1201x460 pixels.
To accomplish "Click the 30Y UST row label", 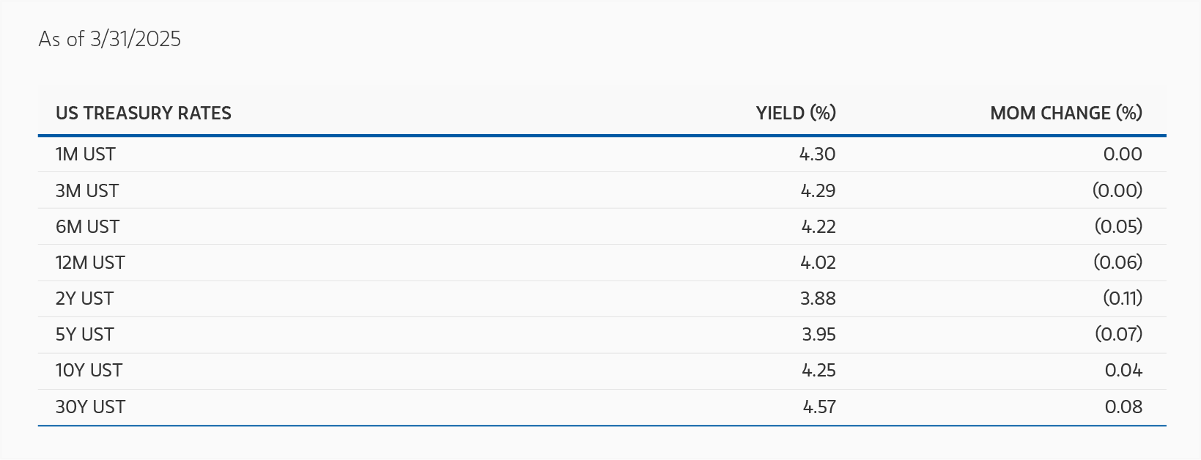I will [x=90, y=407].
